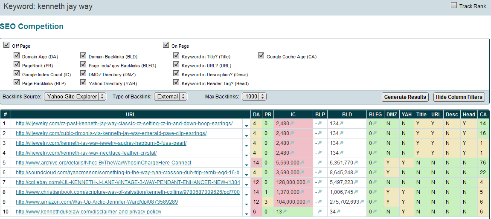Screen dimensions: 491x219
Task: Click BLP arrow icon in row 1
Action: tap(320, 124)
